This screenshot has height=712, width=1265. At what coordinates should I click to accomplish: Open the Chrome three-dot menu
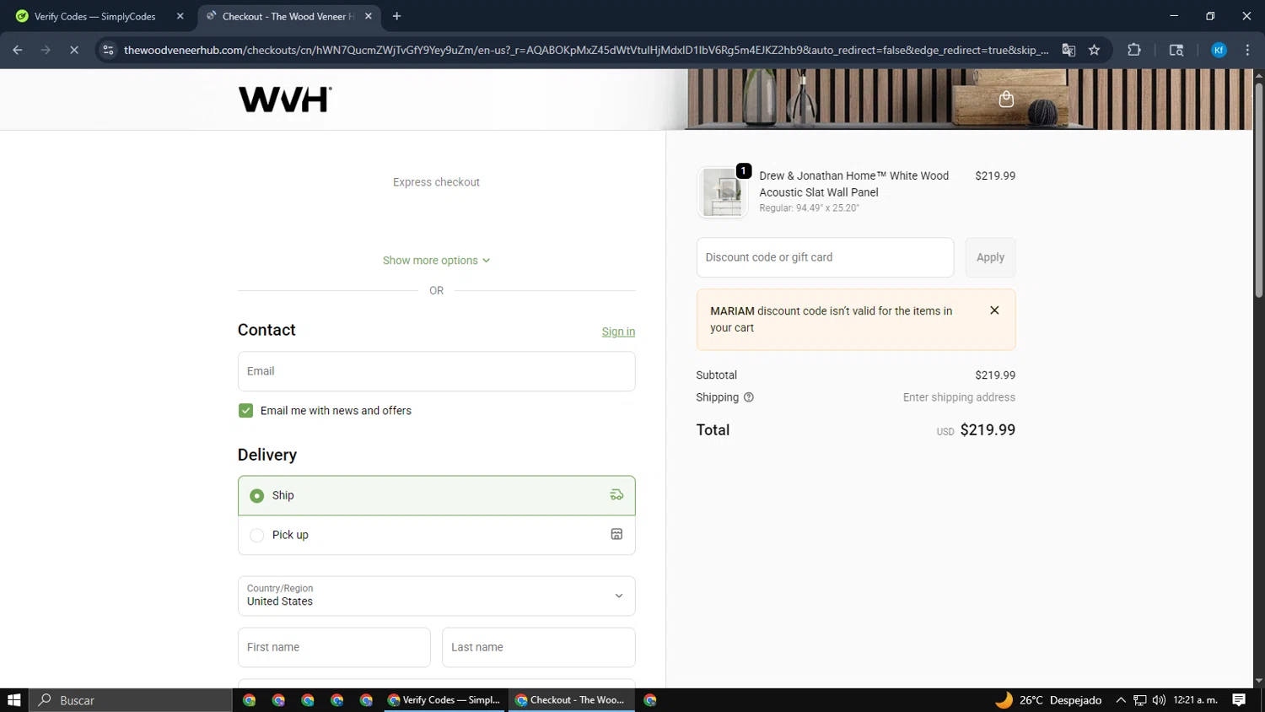coord(1247,50)
